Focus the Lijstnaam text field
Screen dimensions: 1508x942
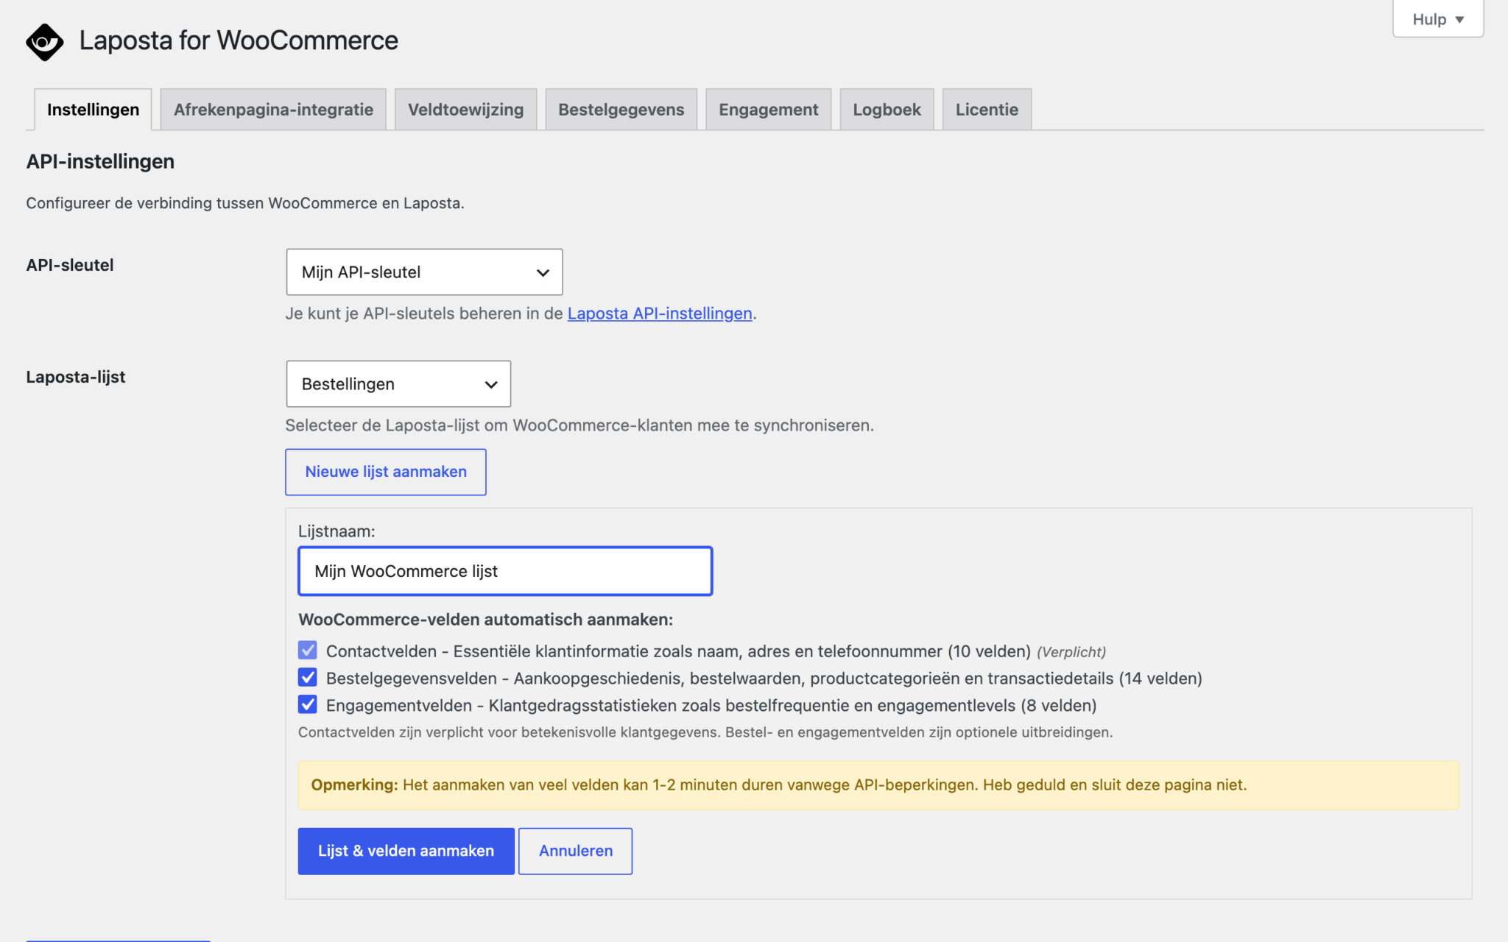505,571
